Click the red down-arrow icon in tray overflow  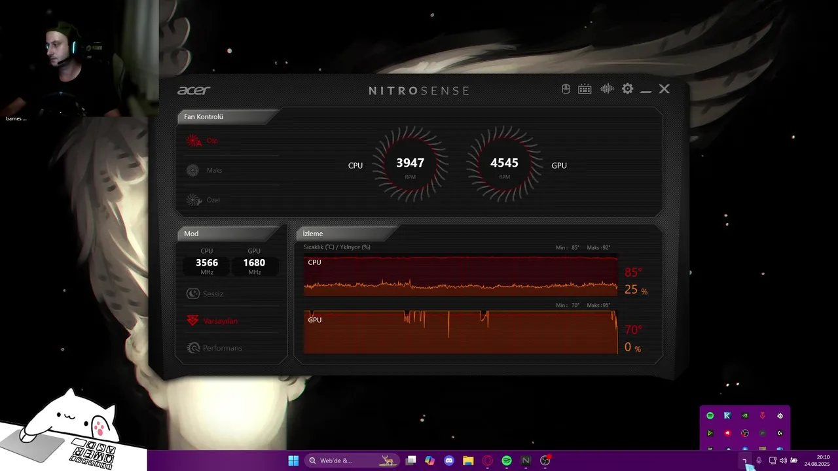tap(762, 416)
